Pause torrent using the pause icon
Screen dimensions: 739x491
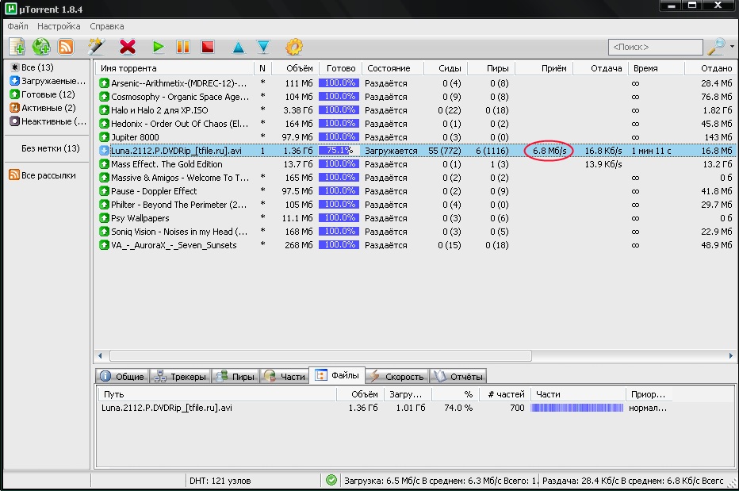tap(183, 47)
